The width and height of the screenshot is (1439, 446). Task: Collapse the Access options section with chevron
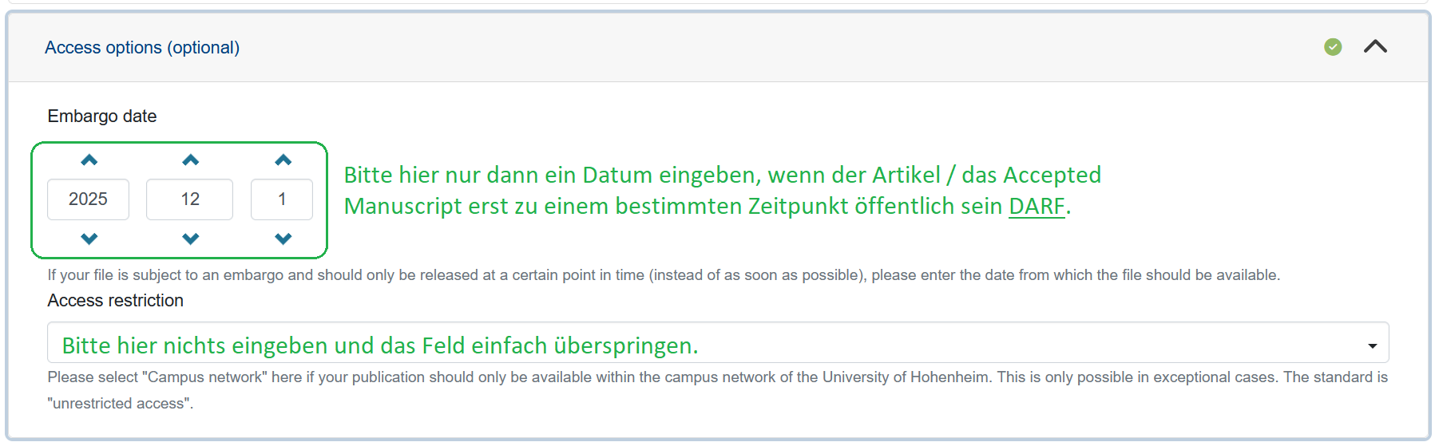tap(1374, 47)
